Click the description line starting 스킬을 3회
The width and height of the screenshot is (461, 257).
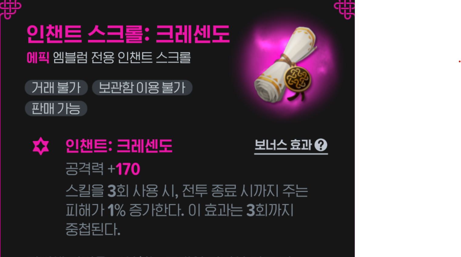[x=187, y=191]
